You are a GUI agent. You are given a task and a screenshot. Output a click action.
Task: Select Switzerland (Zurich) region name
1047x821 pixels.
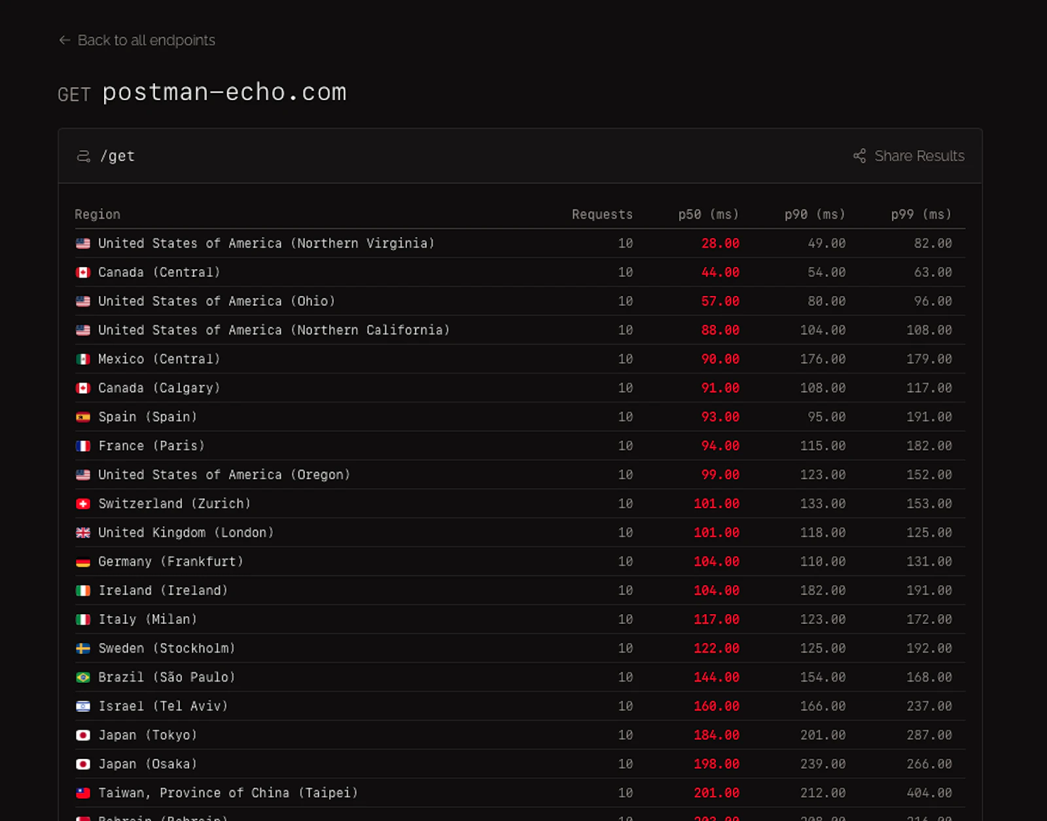coord(175,503)
